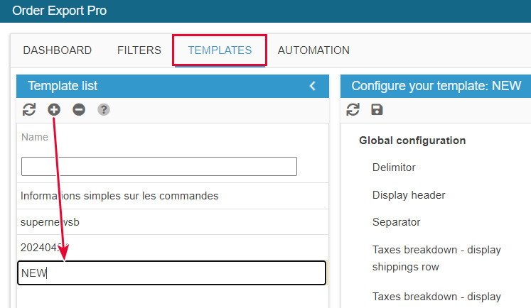Open the Delimitor setting
Image resolution: width=531 pixels, height=308 pixels.
pos(394,167)
